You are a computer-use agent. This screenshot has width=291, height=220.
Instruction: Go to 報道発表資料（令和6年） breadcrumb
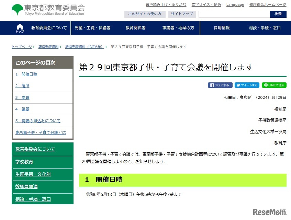pos(85,47)
